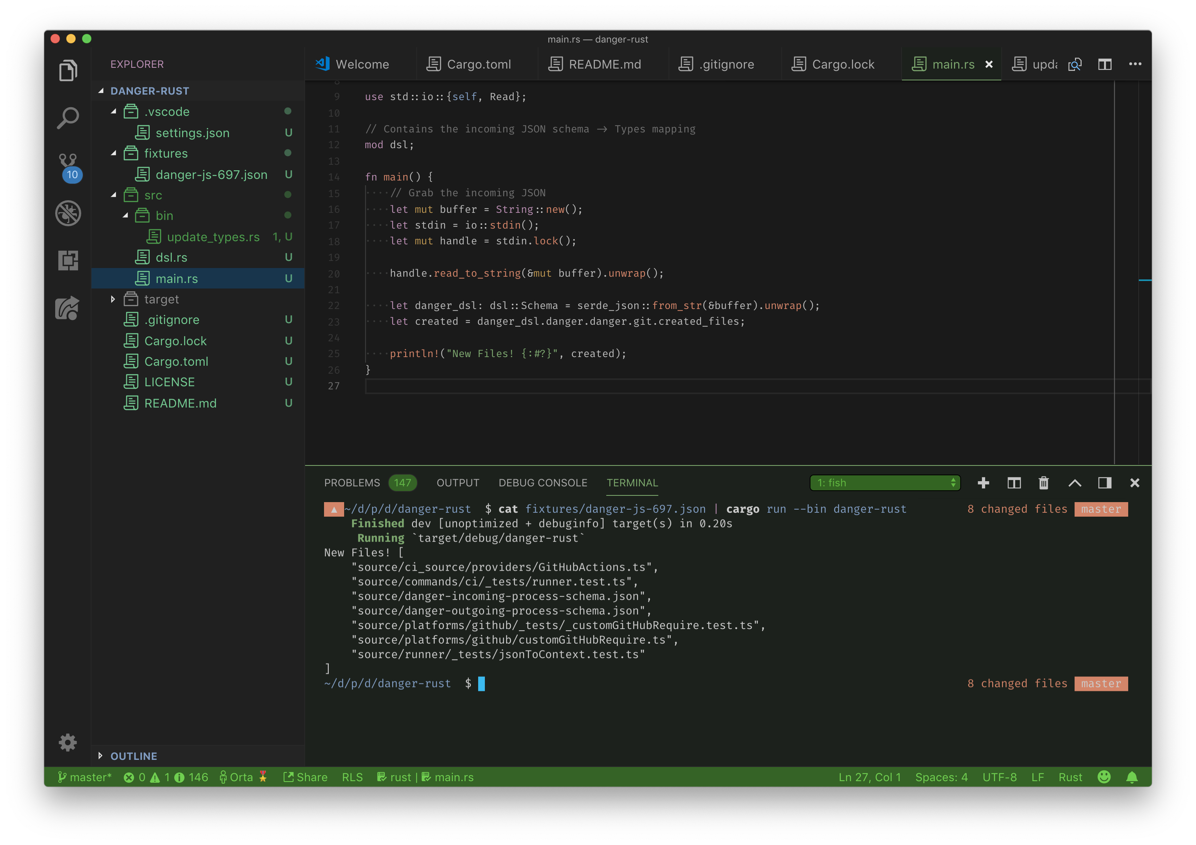The height and width of the screenshot is (845, 1196).
Task: Add a new terminal with plus icon
Action: (983, 483)
